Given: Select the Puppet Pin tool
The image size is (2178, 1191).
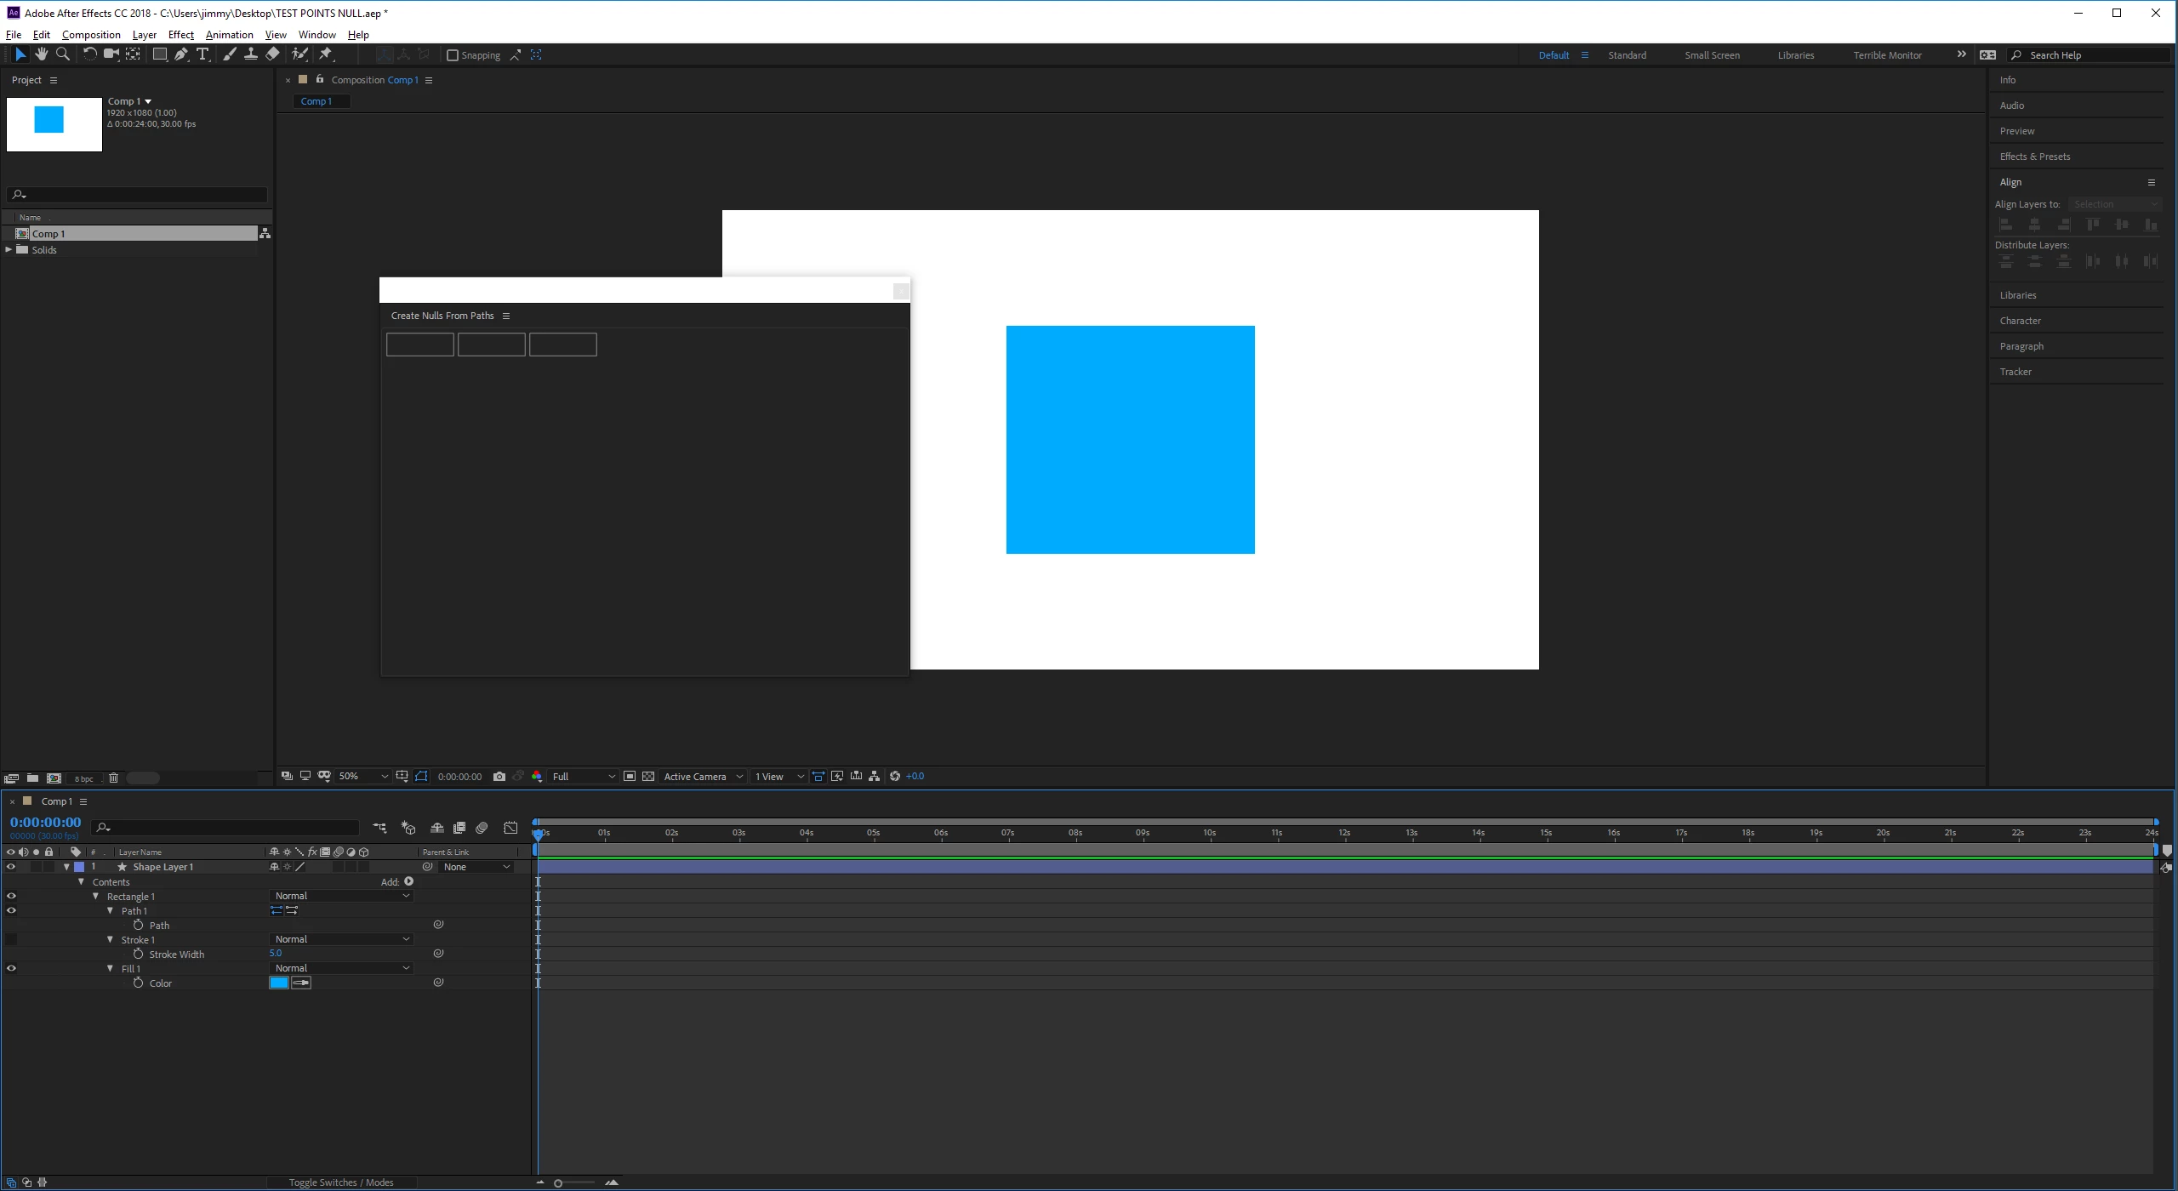Looking at the screenshot, I should coord(326,54).
